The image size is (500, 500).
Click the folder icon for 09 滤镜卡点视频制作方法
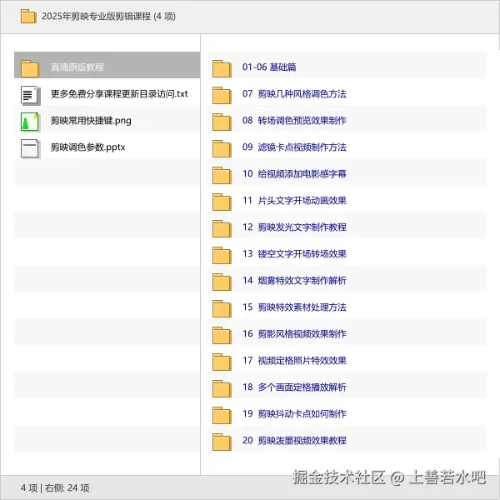[x=222, y=148]
